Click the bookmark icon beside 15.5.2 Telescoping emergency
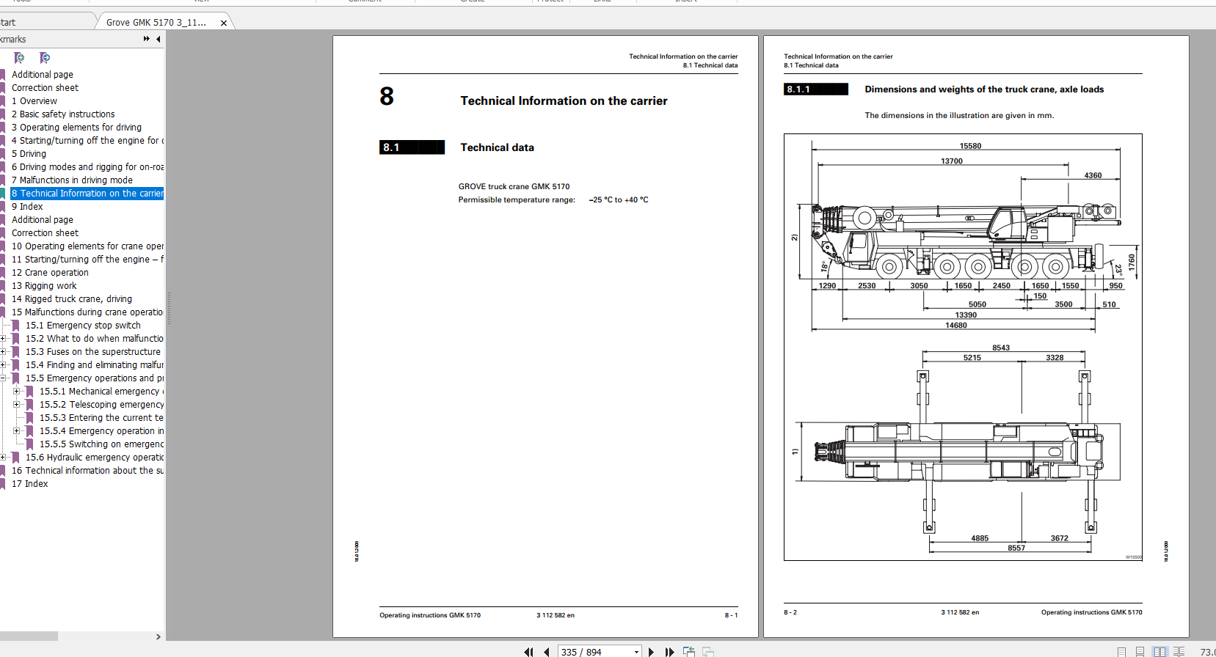The width and height of the screenshot is (1216, 657). (x=29, y=405)
